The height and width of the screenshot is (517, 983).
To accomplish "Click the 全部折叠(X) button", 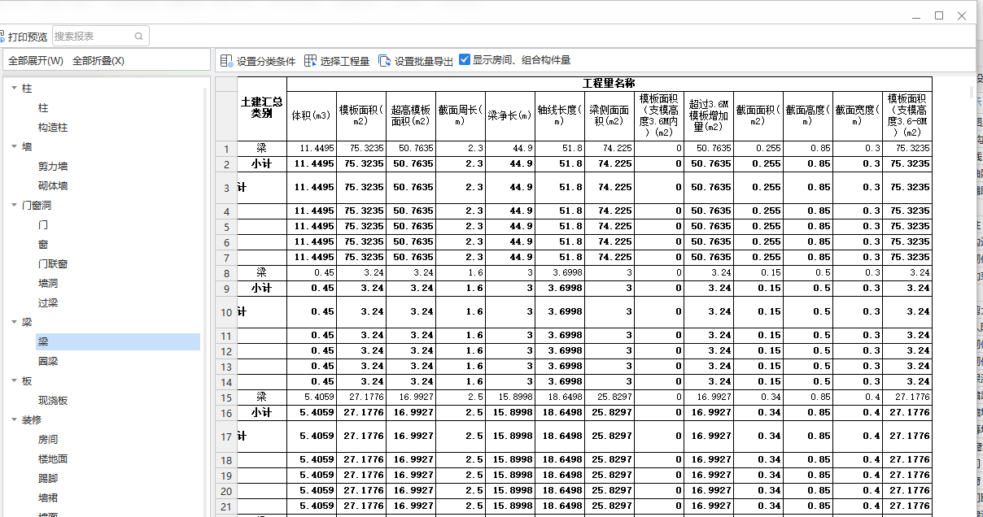I will [98, 61].
